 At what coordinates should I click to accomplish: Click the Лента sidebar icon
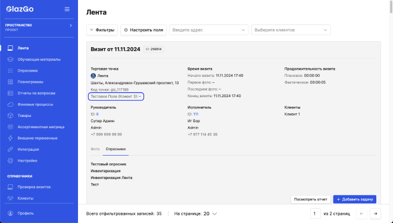click(10, 48)
